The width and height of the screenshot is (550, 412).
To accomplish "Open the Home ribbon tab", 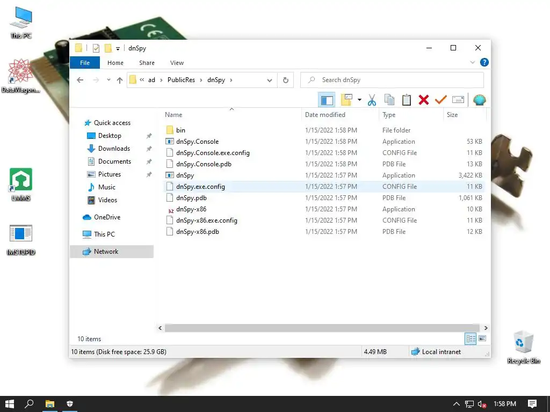I will tap(115, 63).
